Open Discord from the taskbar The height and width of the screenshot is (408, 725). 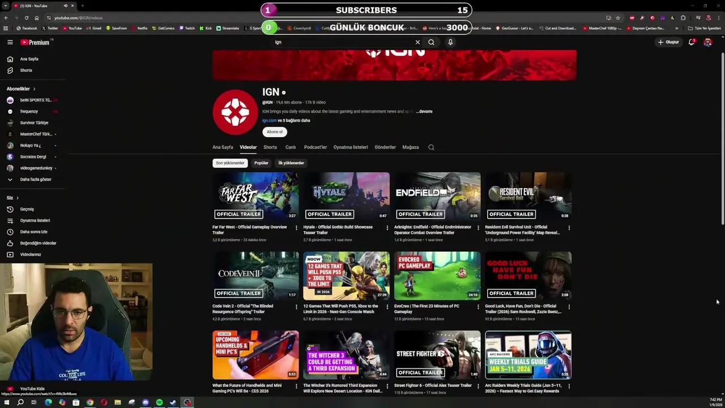tap(146, 402)
